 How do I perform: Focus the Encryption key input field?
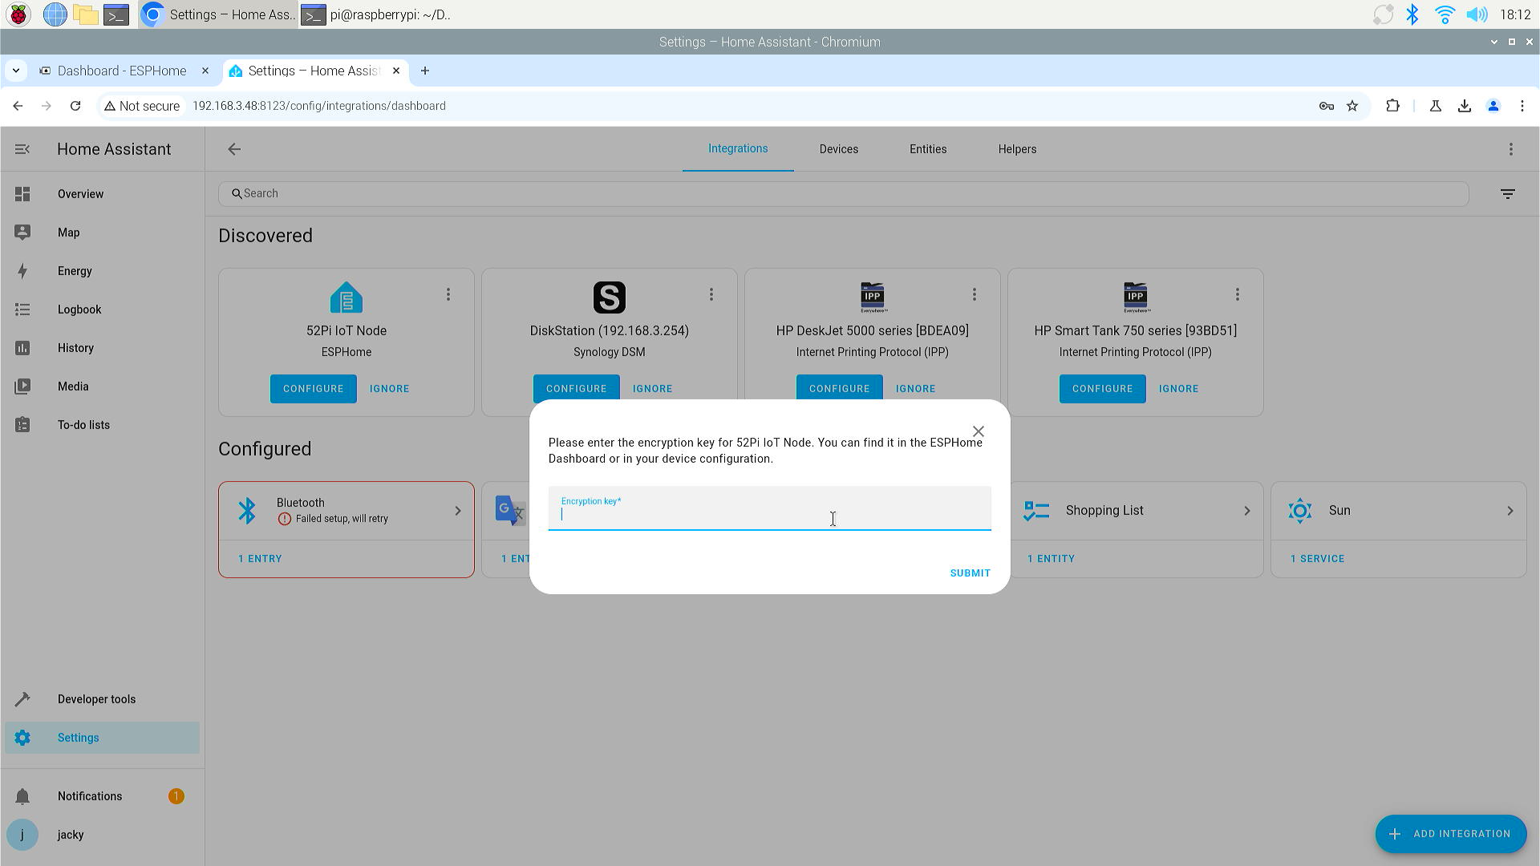(x=769, y=508)
